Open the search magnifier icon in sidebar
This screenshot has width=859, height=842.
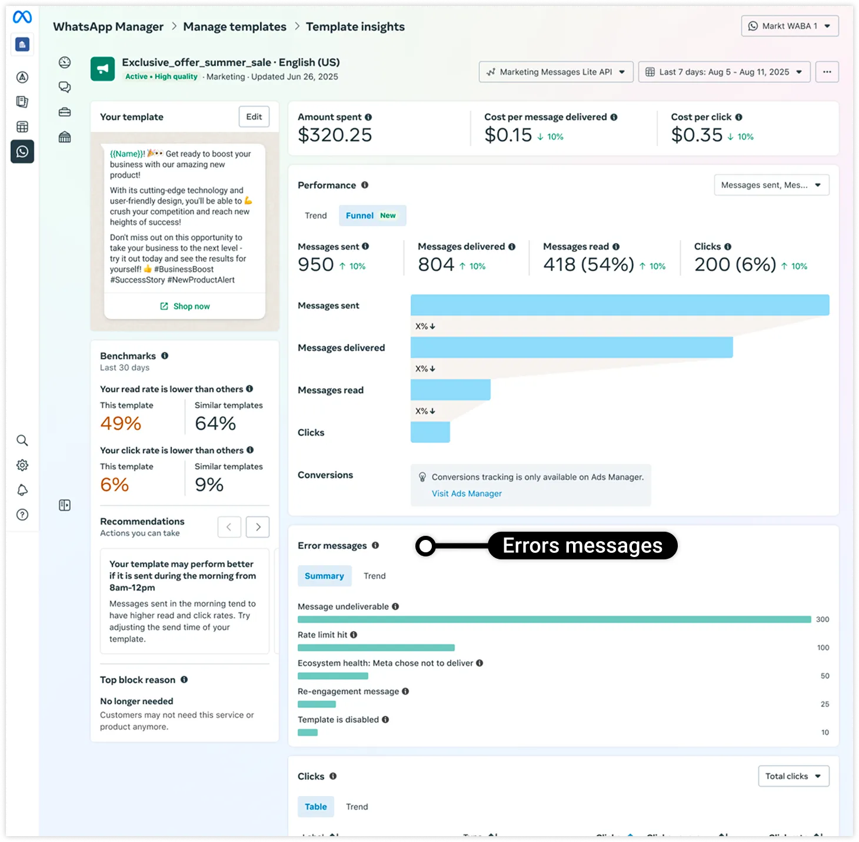click(22, 440)
